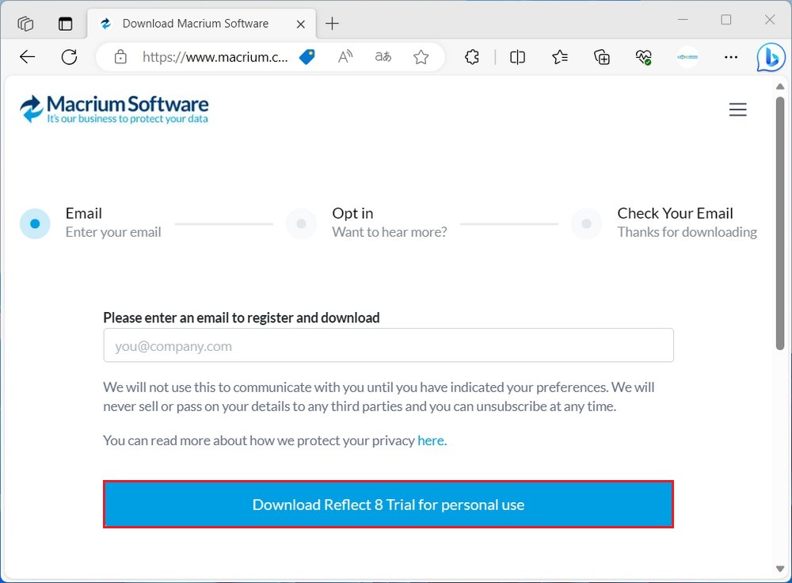
Task: Open the translate page icon
Action: click(383, 57)
